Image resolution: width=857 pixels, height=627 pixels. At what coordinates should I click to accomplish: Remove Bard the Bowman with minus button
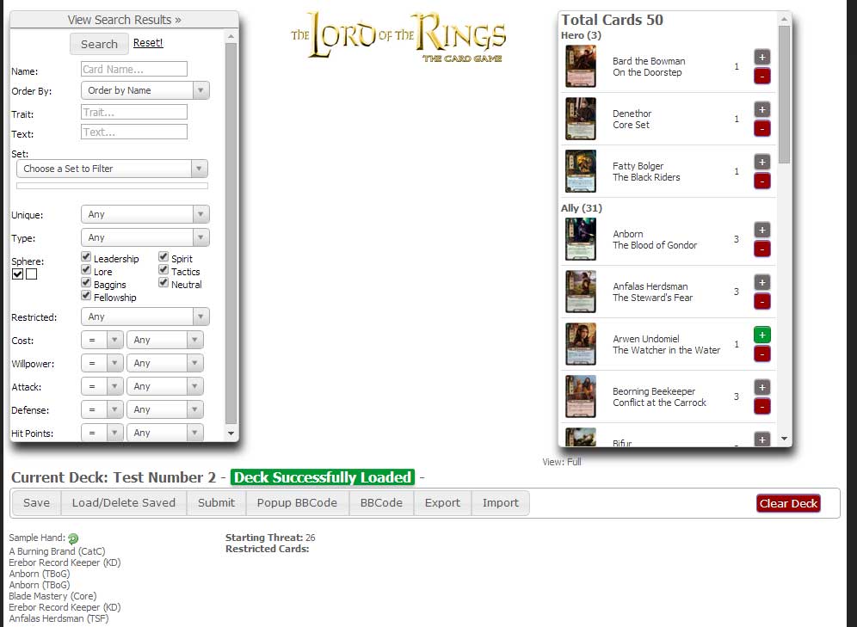[x=761, y=76]
